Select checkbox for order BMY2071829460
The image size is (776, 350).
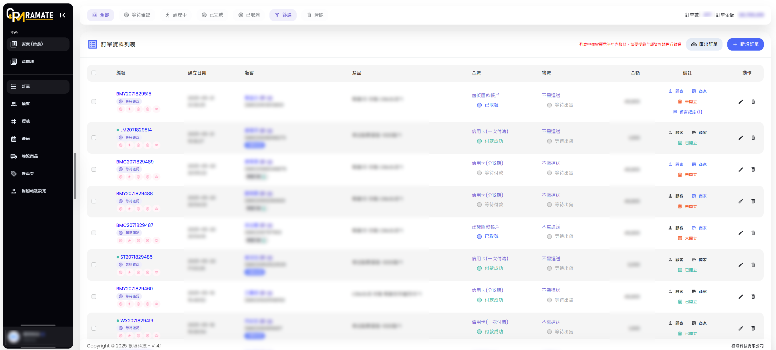click(94, 297)
